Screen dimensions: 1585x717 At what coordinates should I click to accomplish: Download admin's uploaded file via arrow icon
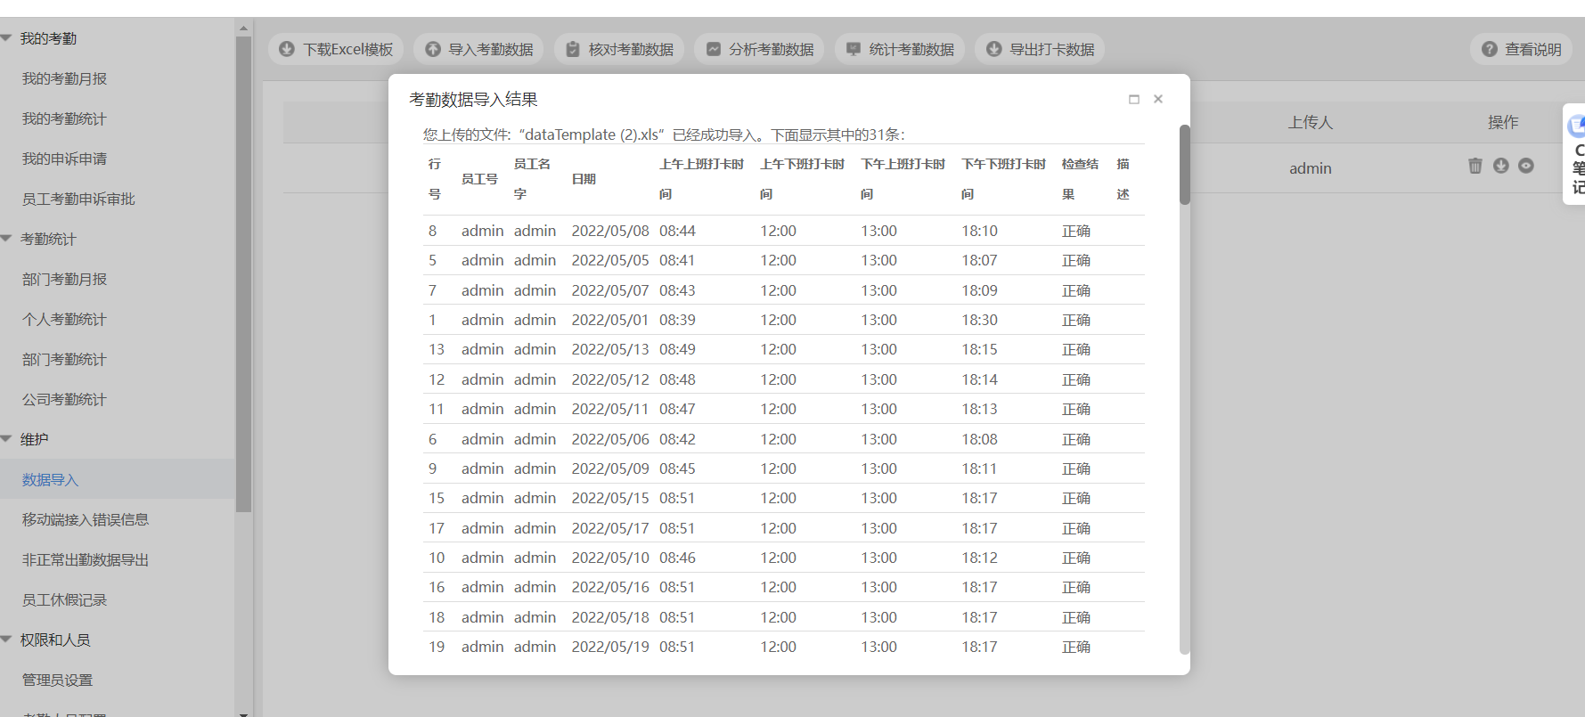1501,166
